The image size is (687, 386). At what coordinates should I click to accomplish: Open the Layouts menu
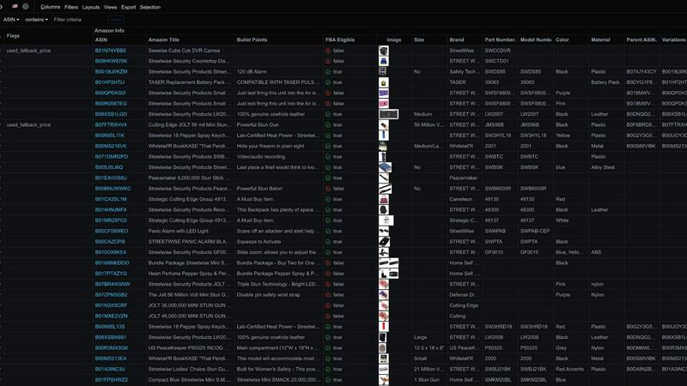tap(91, 7)
